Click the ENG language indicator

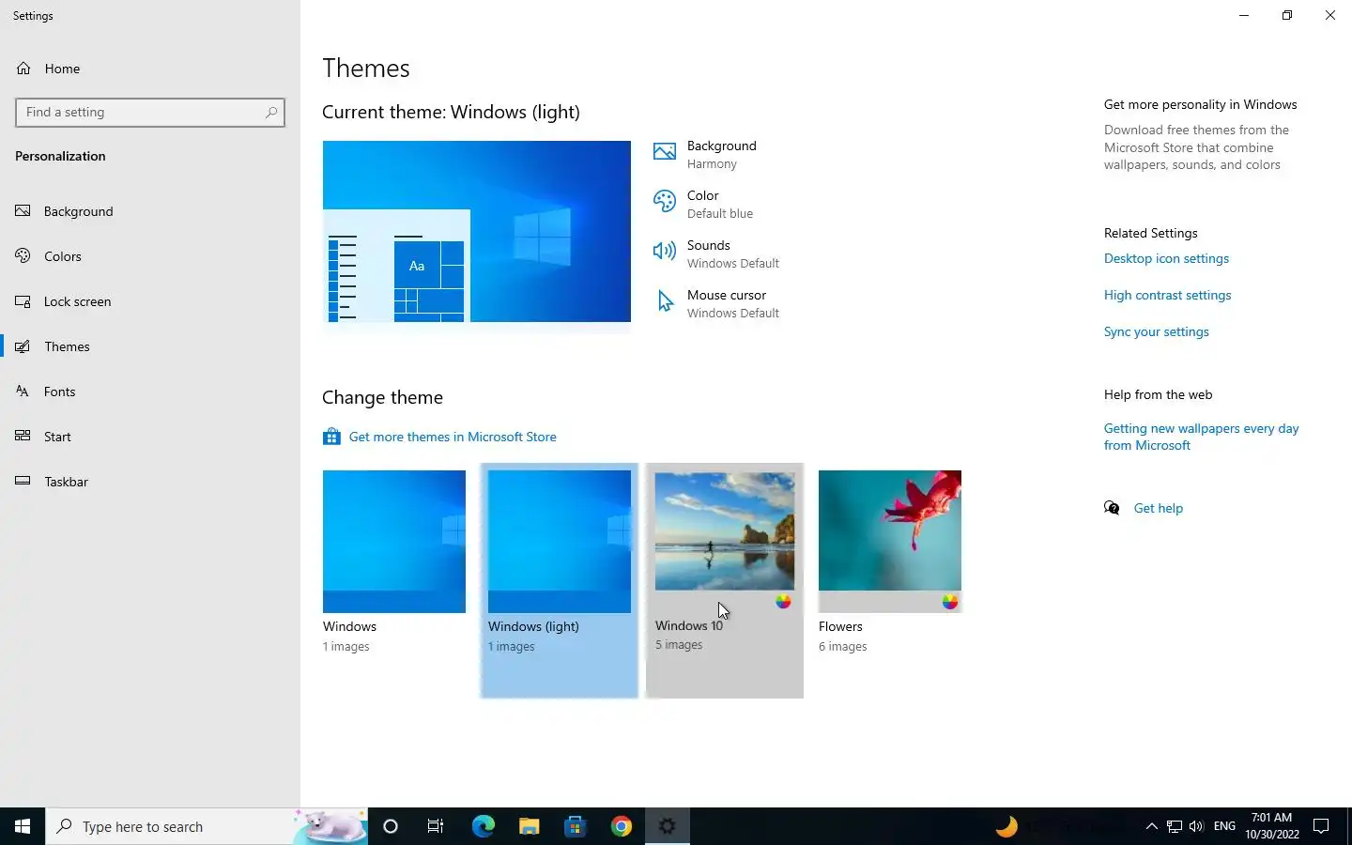click(x=1224, y=826)
